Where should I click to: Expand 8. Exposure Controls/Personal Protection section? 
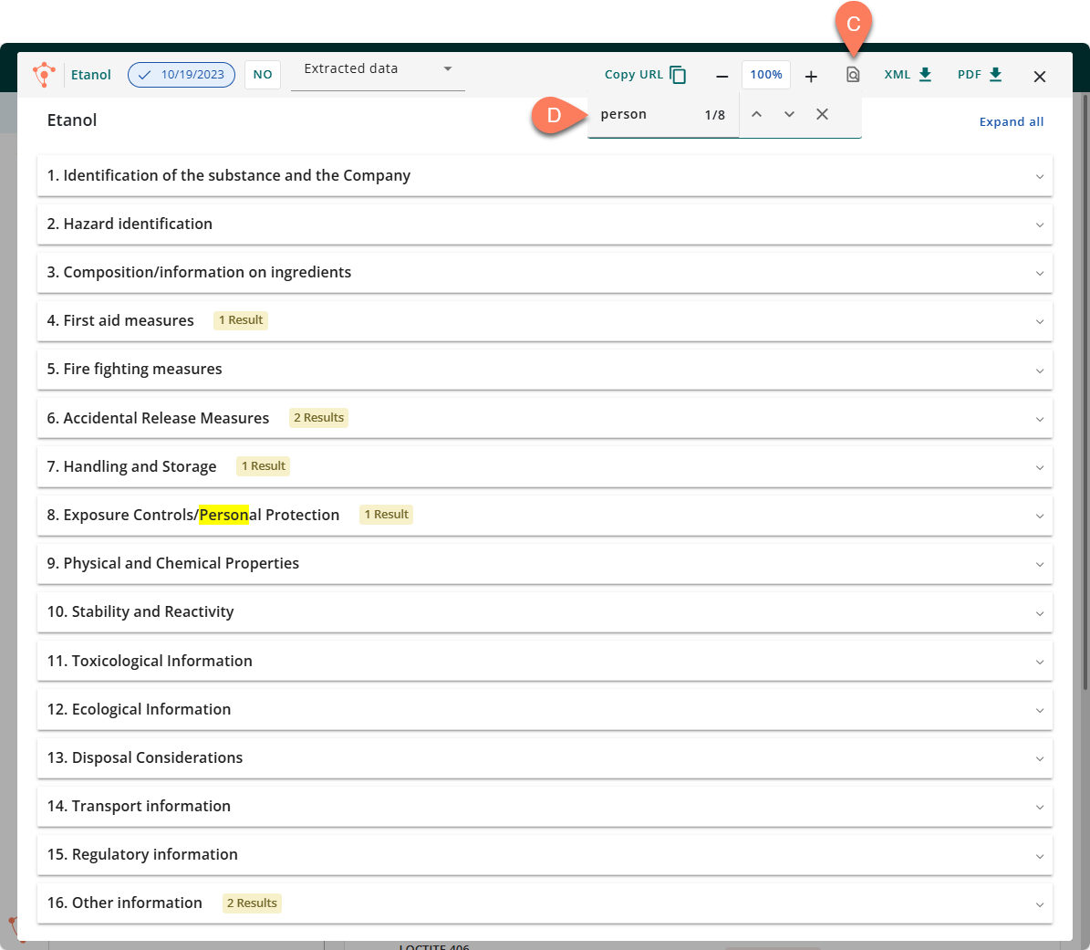544,515
